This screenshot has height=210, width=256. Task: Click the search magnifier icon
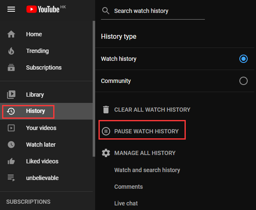click(106, 11)
